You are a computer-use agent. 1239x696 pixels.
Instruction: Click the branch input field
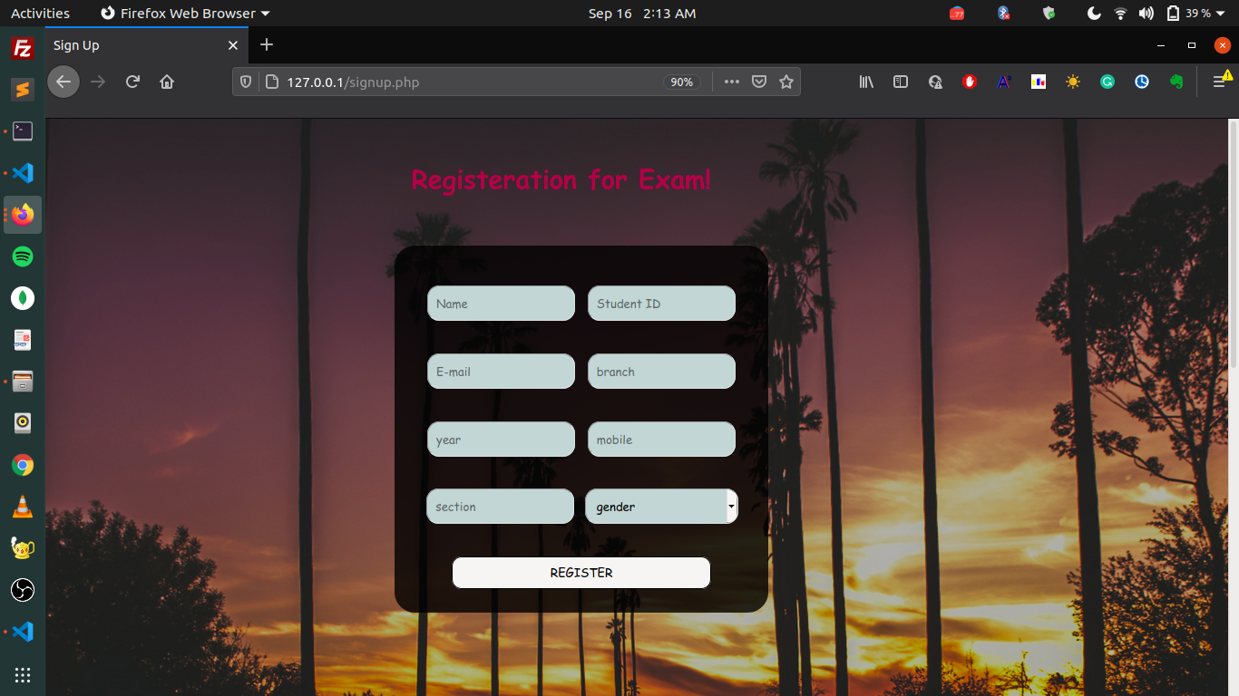(661, 372)
